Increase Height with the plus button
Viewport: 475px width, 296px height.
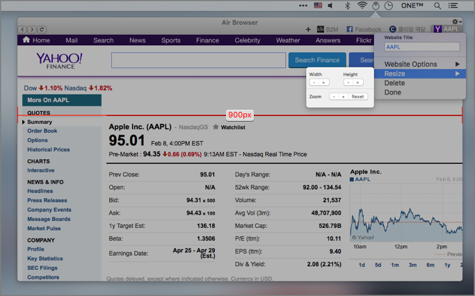coord(358,83)
